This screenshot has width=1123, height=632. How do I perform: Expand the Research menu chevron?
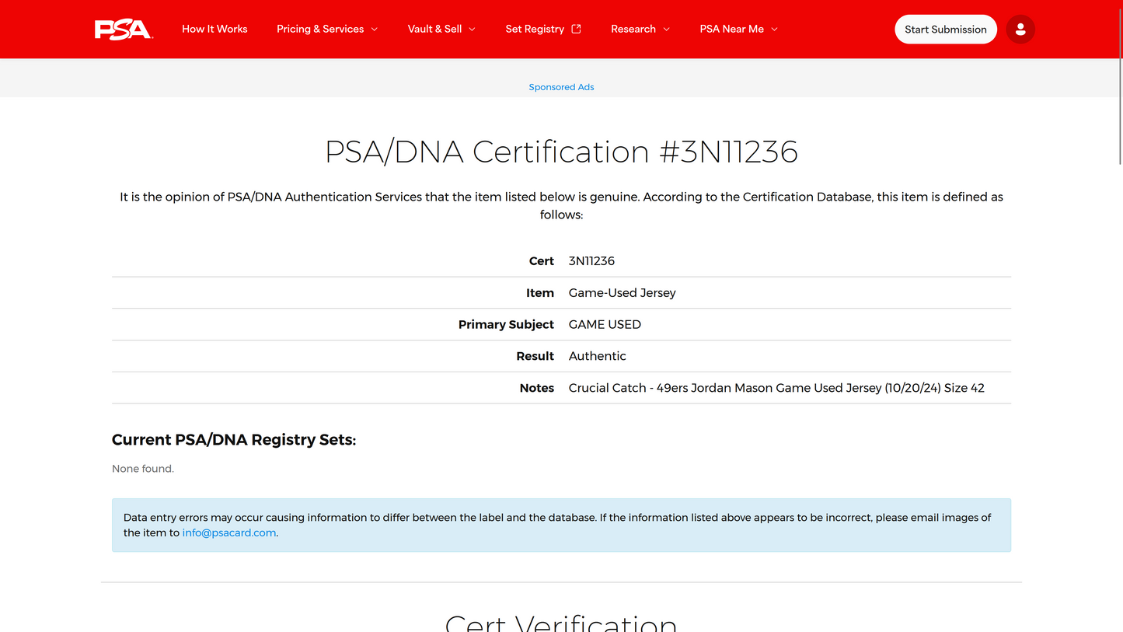point(666,30)
